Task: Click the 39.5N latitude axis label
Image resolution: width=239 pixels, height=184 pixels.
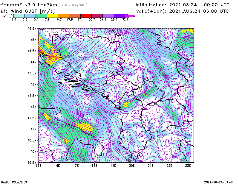Action: pyautogui.click(x=32, y=163)
